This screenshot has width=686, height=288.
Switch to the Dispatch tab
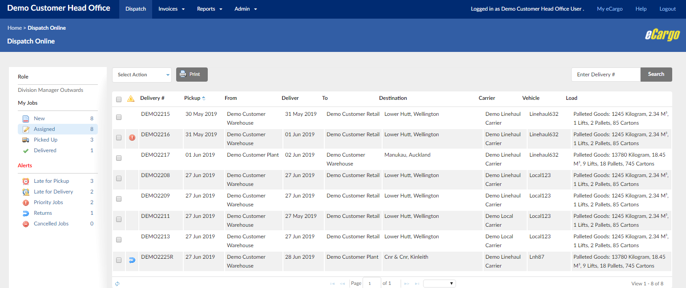(135, 8)
